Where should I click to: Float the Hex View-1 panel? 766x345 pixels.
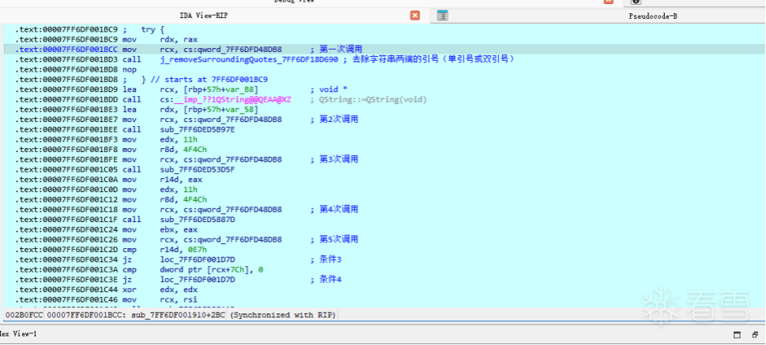[x=738, y=335]
